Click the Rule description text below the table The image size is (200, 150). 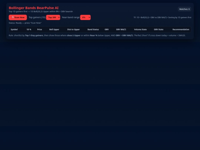[97, 36]
